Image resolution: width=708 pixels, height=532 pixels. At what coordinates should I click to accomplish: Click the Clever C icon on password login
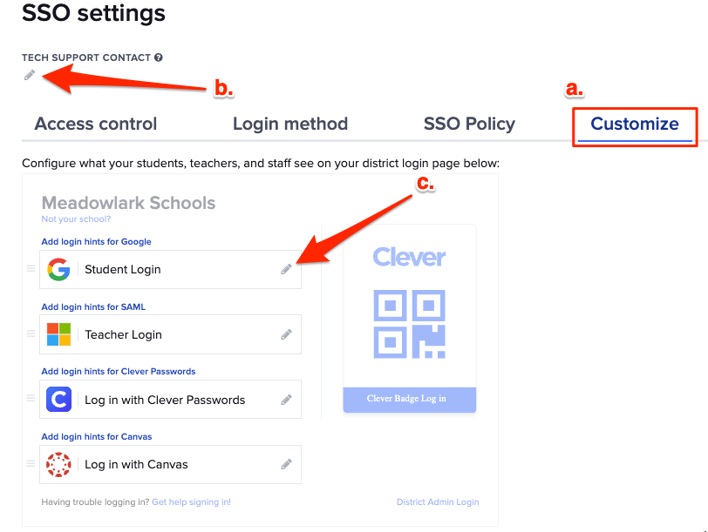click(x=58, y=399)
